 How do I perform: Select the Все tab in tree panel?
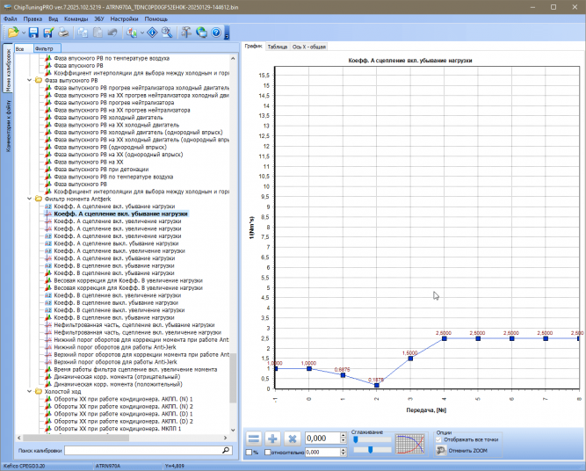pyautogui.click(x=23, y=48)
